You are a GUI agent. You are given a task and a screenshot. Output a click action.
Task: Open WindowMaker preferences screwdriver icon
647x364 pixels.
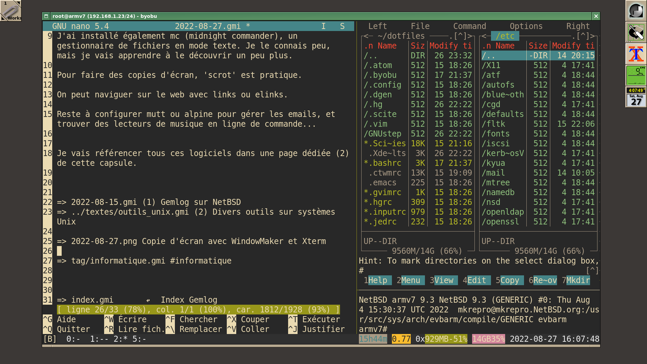coord(636,32)
